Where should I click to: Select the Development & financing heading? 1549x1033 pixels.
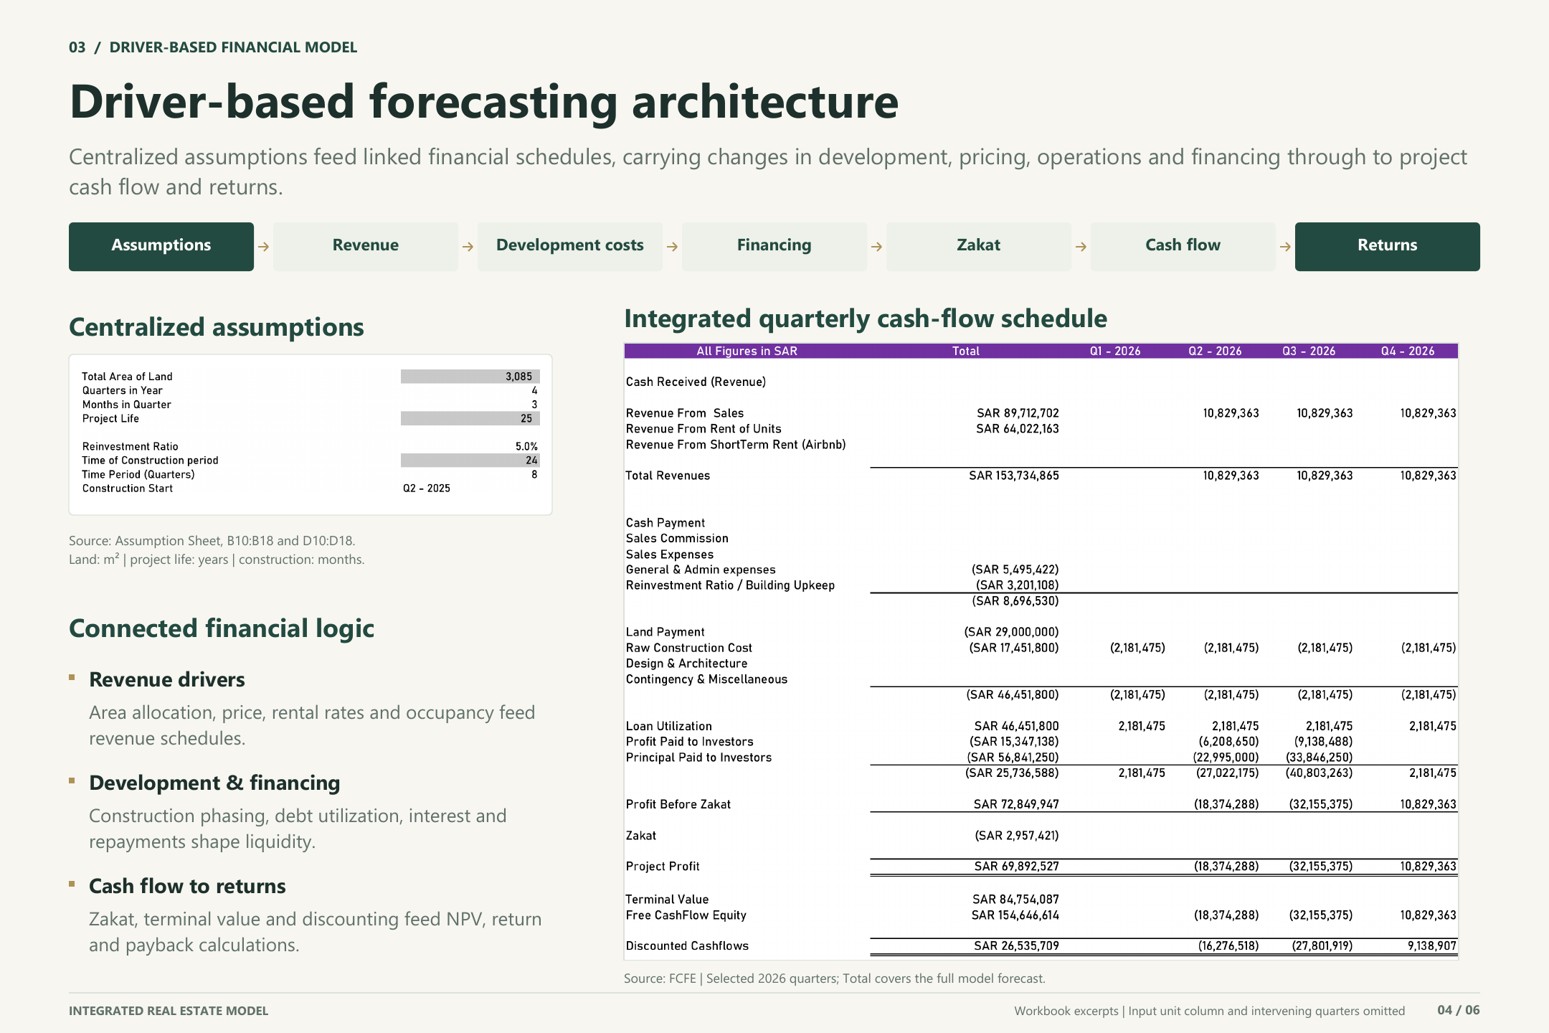coord(214,783)
